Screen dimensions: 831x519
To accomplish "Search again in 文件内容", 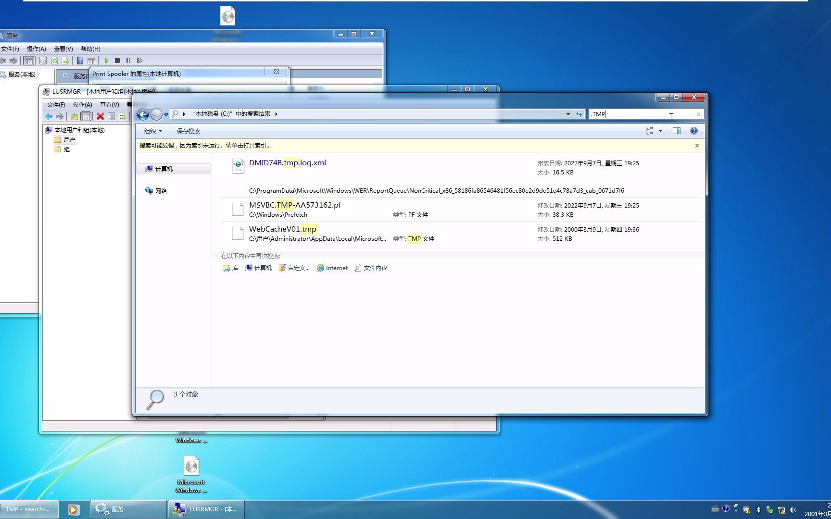I will coord(371,268).
